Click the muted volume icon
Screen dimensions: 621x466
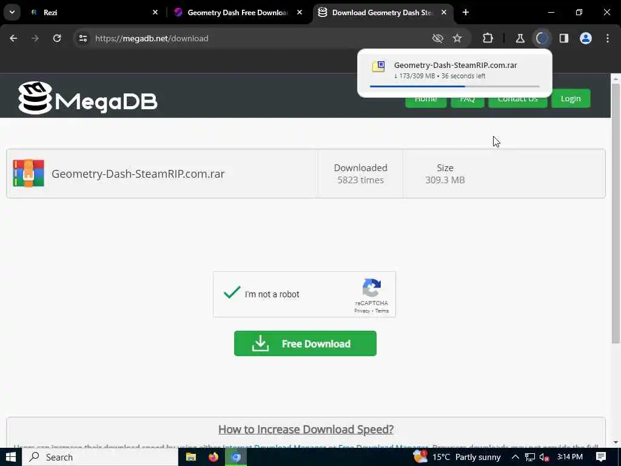pyautogui.click(x=544, y=457)
